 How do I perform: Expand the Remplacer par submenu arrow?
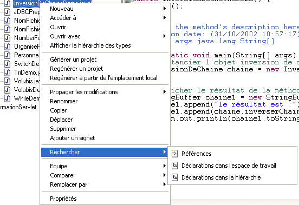pos(165,184)
